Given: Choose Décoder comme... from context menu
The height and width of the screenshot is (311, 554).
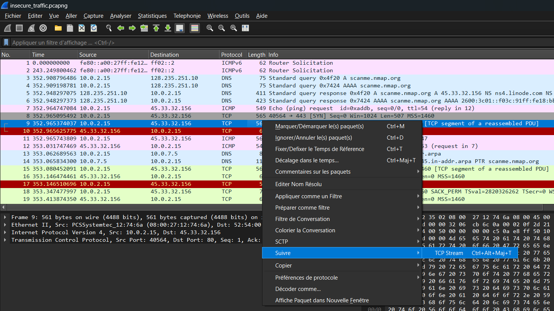Looking at the screenshot, I should pyautogui.click(x=298, y=289).
